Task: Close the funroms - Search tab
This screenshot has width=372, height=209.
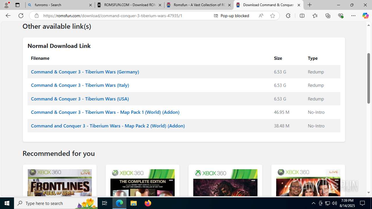Action: [x=90, y=5]
